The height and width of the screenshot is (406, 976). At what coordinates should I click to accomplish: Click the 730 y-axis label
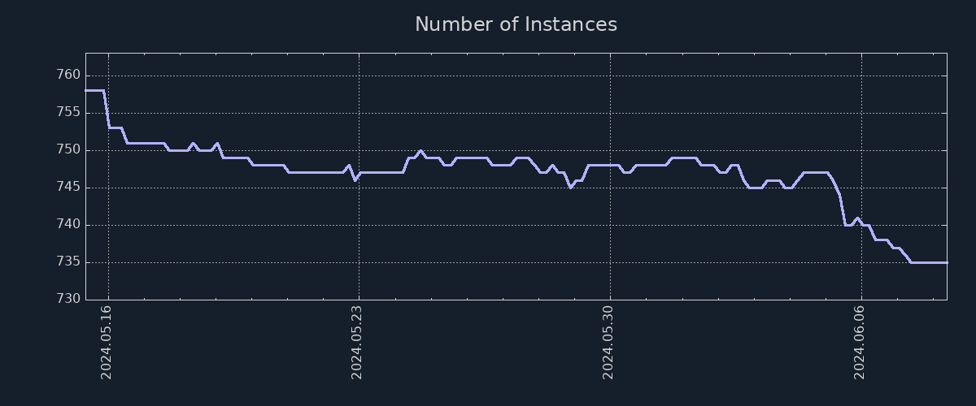[x=69, y=300]
